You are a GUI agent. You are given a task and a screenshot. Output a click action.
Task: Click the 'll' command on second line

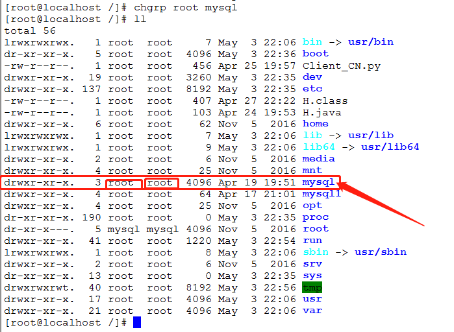(140, 19)
